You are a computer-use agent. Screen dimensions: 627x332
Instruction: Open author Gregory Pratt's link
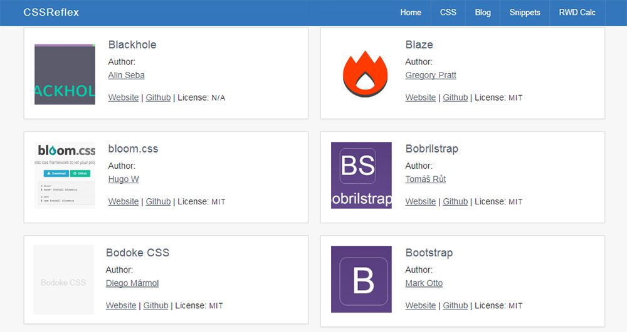point(431,75)
